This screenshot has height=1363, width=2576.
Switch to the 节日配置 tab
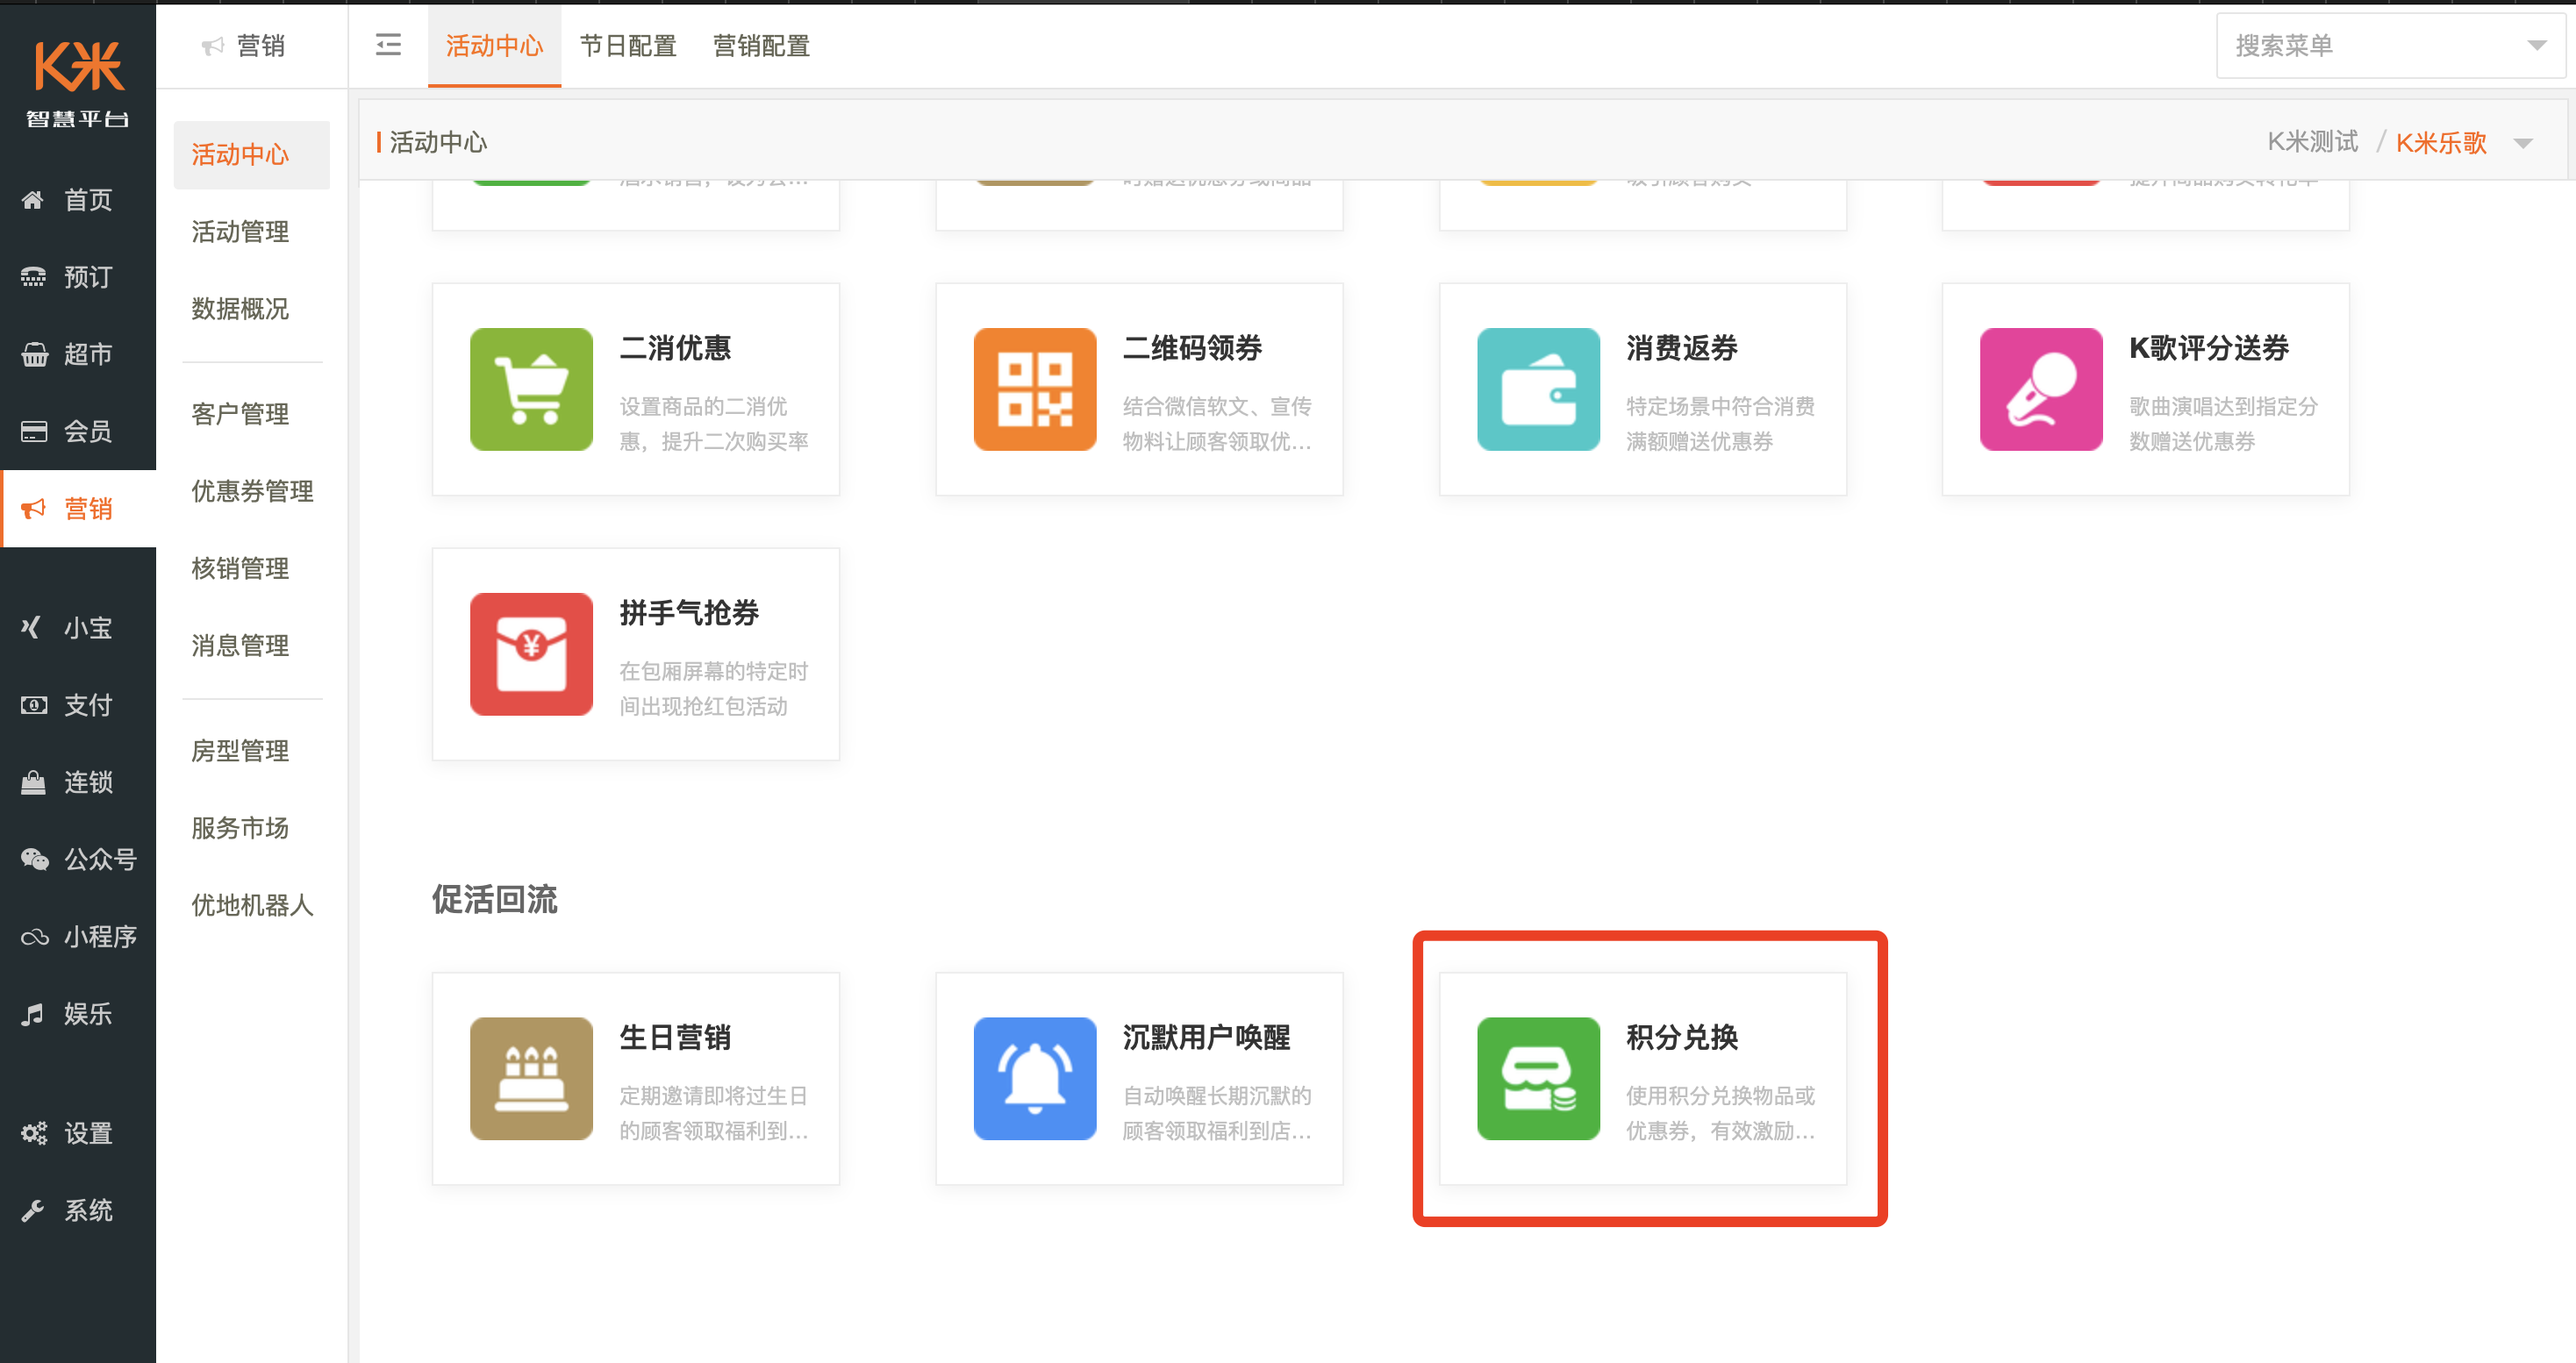(x=628, y=46)
